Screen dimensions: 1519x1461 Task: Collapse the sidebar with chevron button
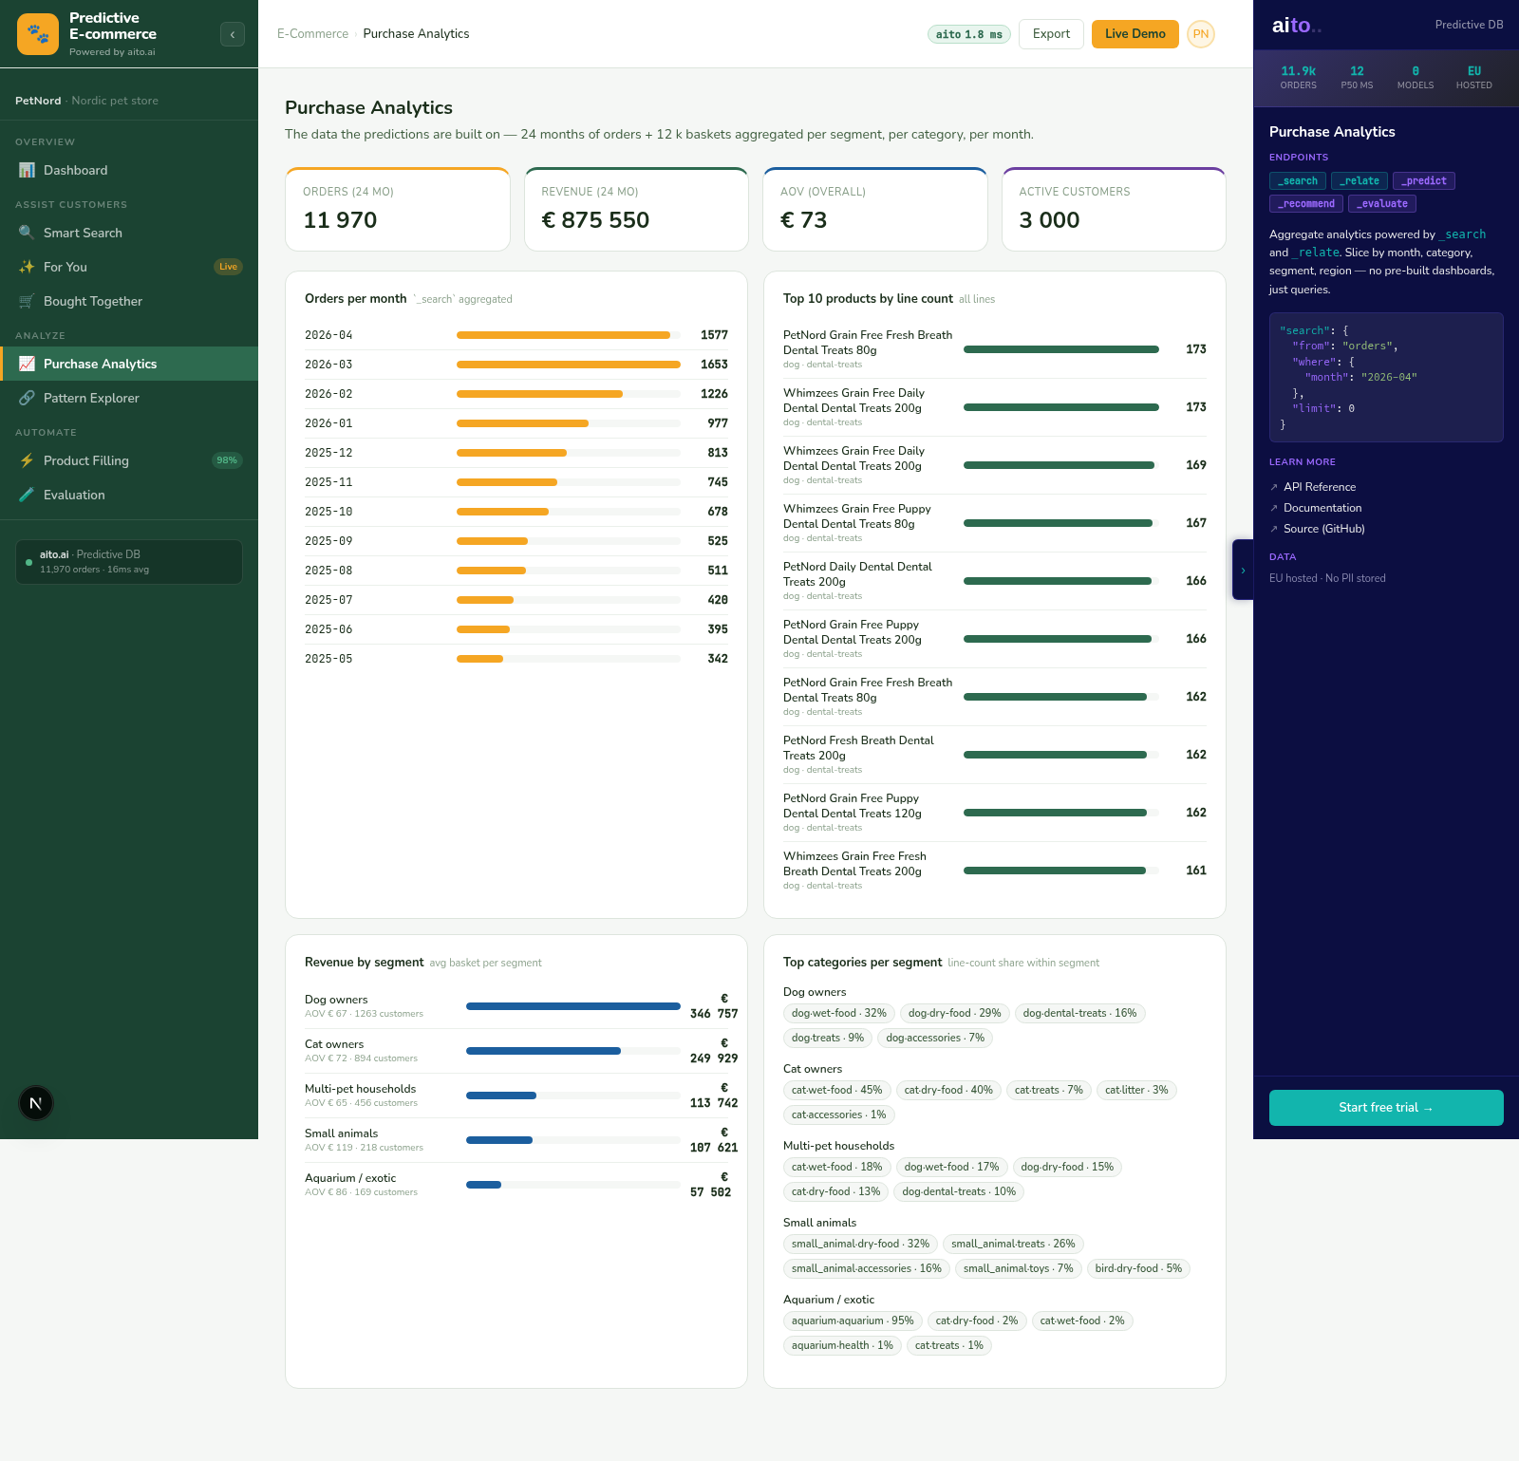tap(233, 34)
